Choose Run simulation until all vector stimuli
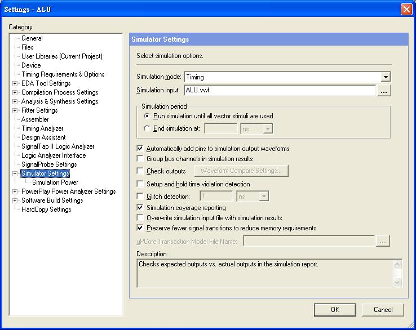 tap(148, 116)
